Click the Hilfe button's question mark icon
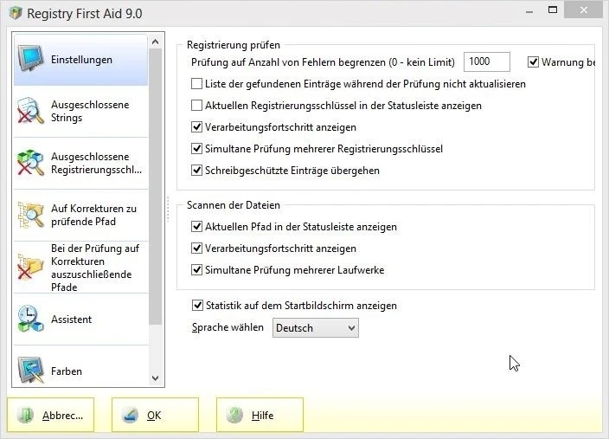 [x=234, y=415]
